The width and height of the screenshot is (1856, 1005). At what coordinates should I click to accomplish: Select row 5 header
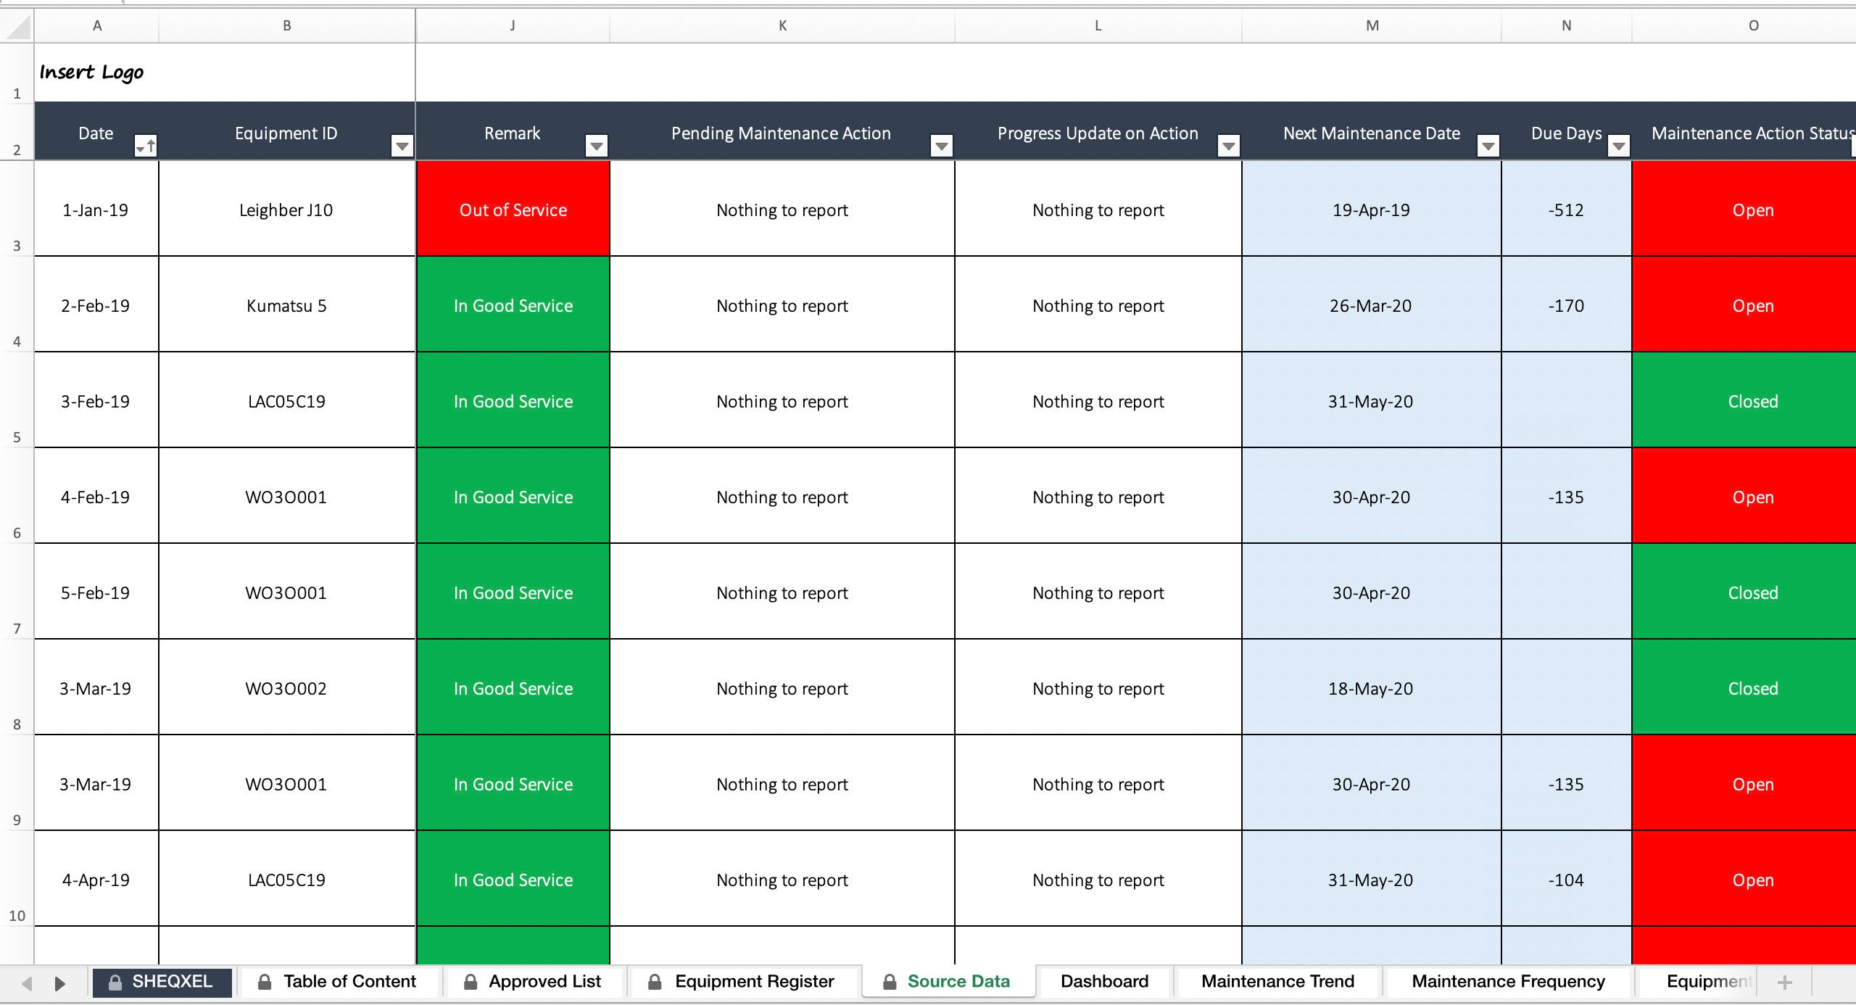tap(17, 400)
